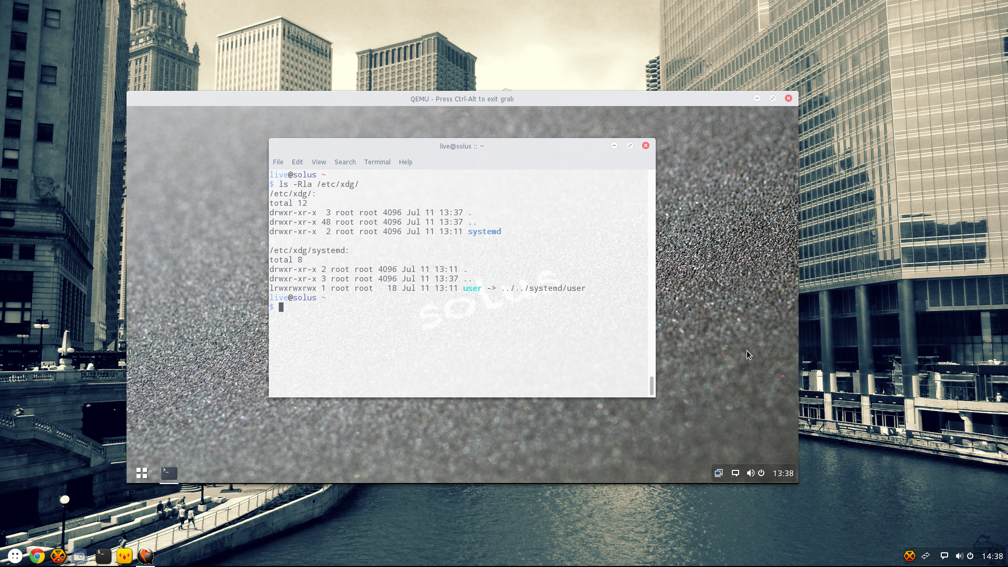Open the Search menu in the terminal
Screen dimensions: 1008x567
coord(345,162)
